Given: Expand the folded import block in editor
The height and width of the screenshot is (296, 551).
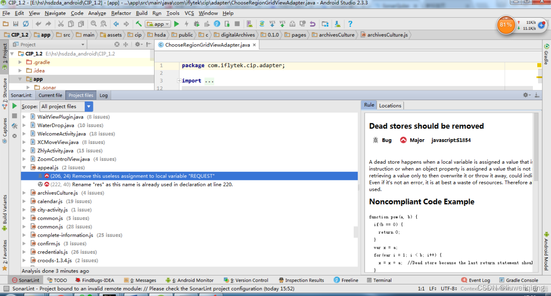Looking at the screenshot, I should pyautogui.click(x=179, y=81).
